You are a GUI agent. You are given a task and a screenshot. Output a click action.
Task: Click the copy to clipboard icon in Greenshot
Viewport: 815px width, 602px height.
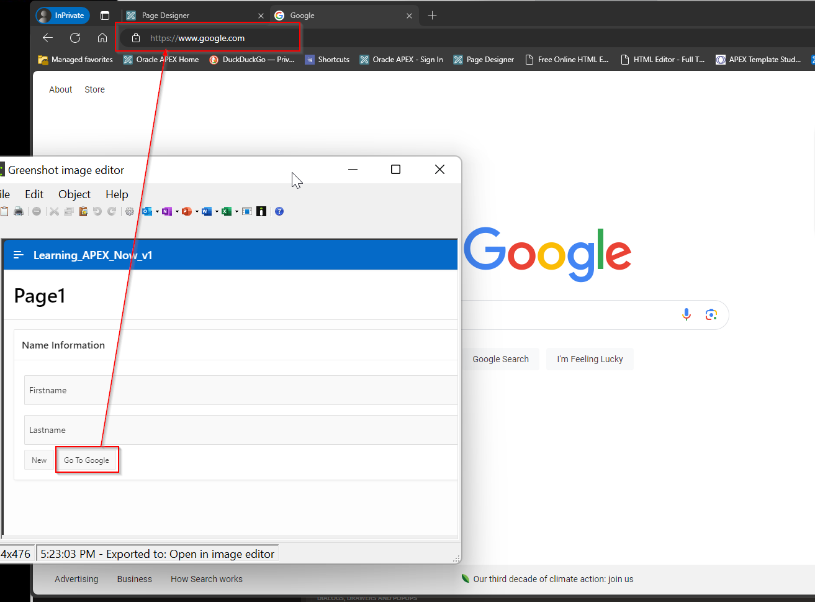pyautogui.click(x=4, y=211)
